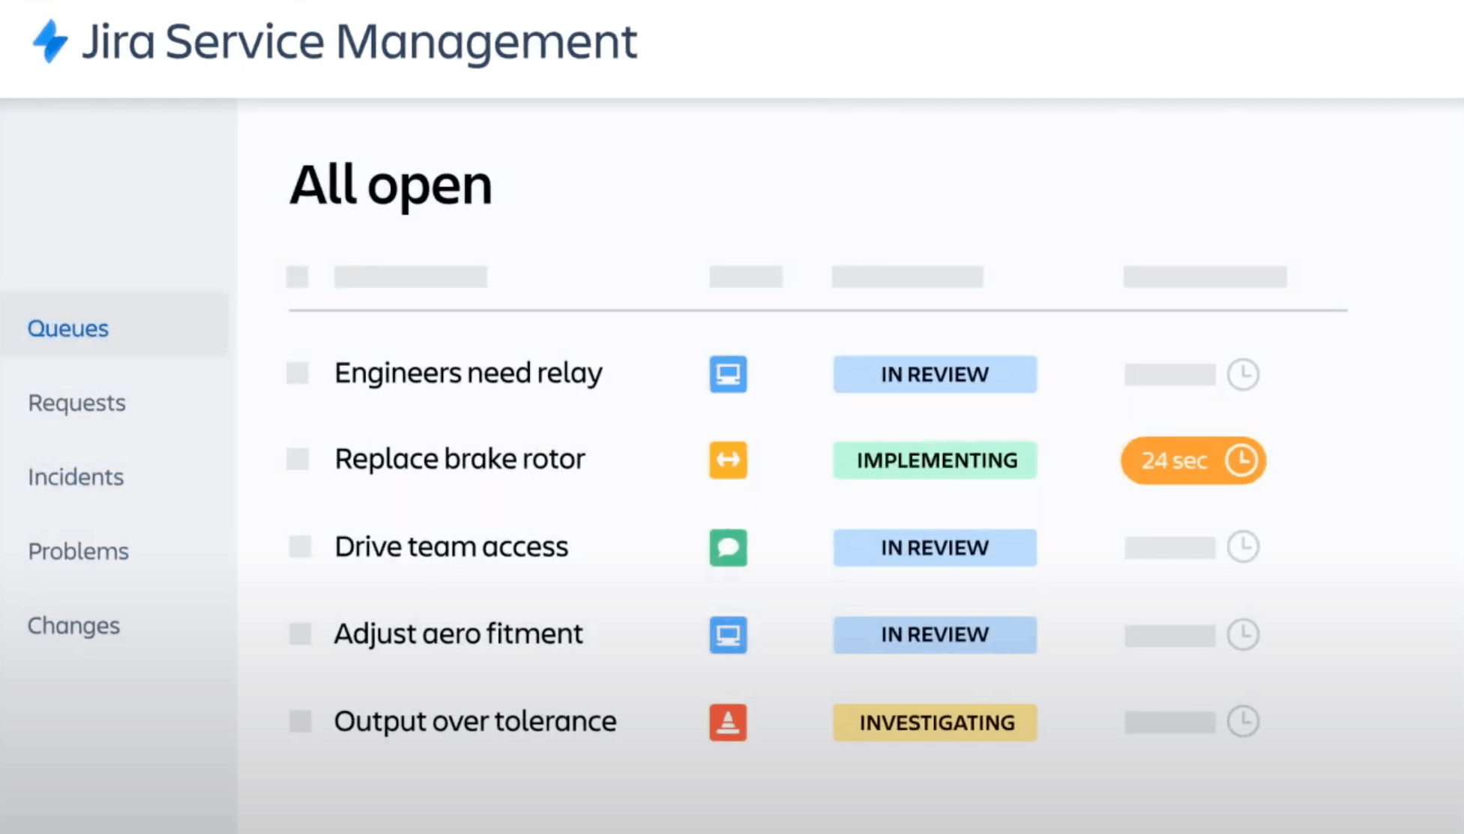1464x834 pixels.
Task: Click the clock icon in Drive team access row
Action: coord(1242,547)
